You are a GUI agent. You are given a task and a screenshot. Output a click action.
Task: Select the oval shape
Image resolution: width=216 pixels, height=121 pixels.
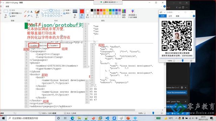click(48, 10)
